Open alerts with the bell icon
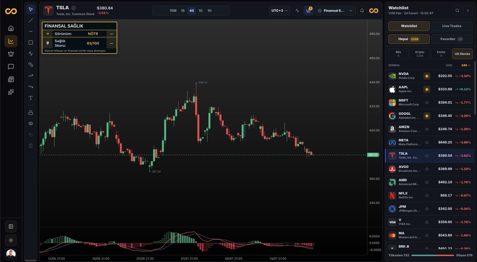Screen dimensions: 477x262 point(362,11)
